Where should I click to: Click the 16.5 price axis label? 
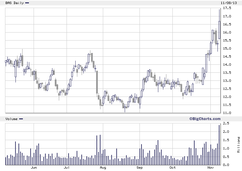click(227, 24)
